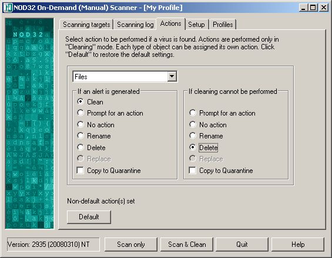Click the Version 2935 (20080310) NT field
This screenshot has width=332, height=258.
[x=53, y=245]
